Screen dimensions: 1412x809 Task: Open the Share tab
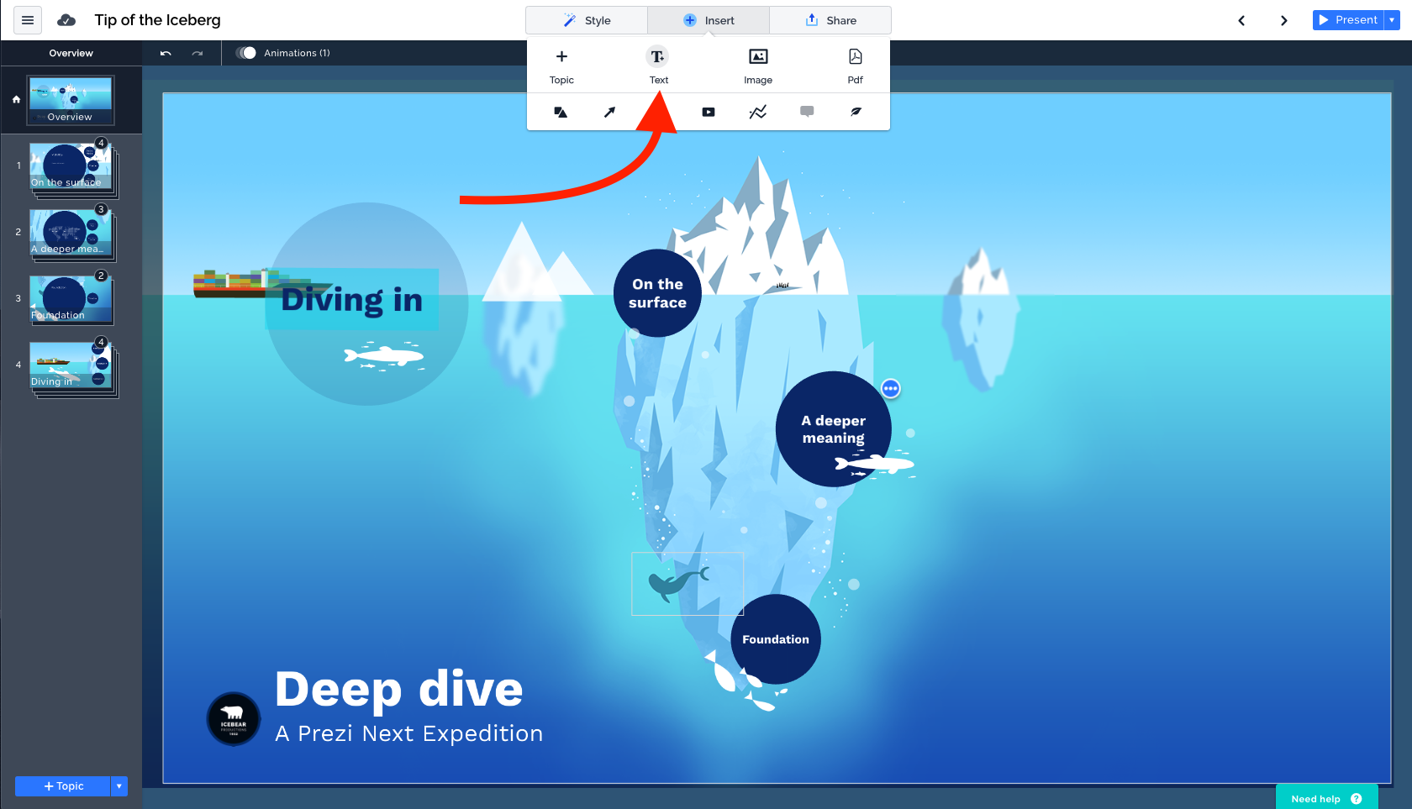[830, 20]
